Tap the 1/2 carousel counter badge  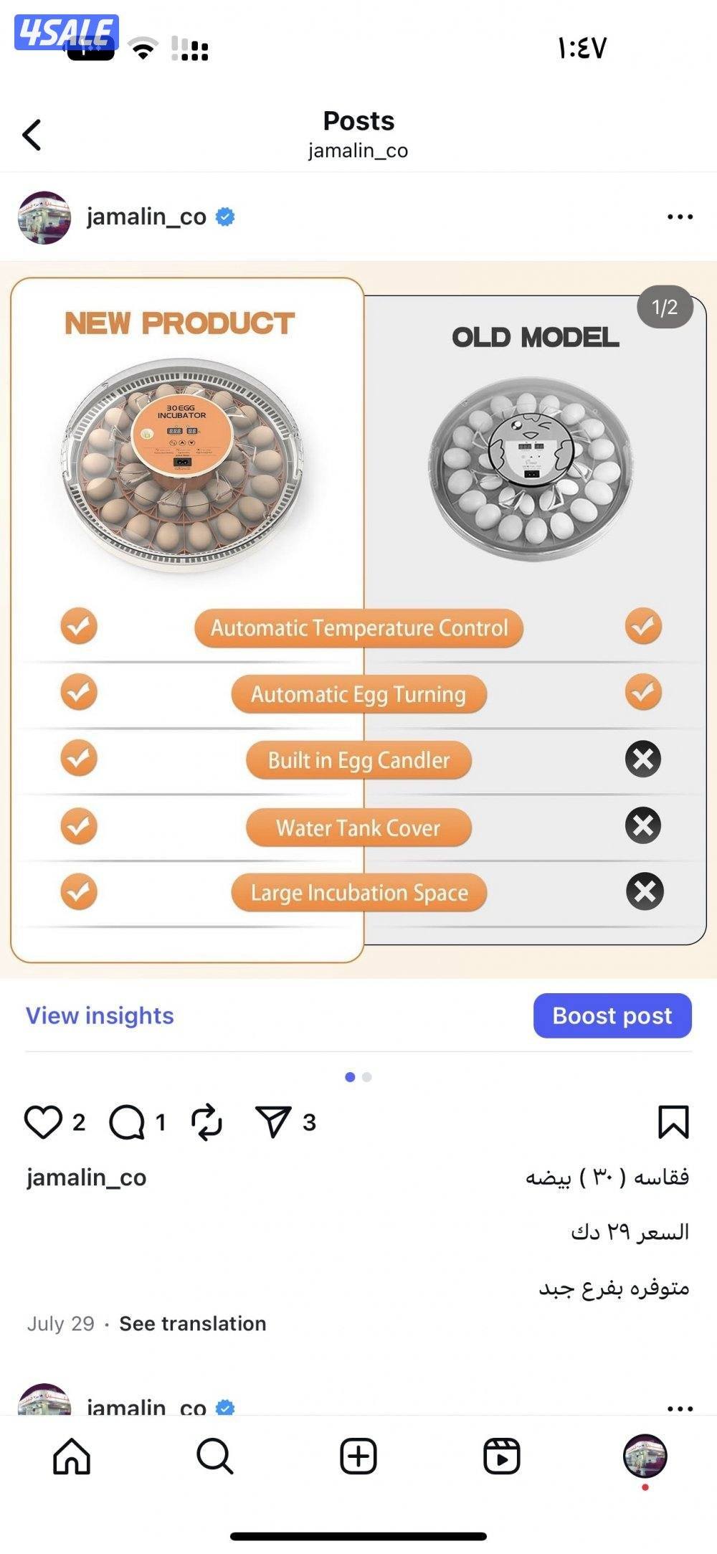click(x=665, y=307)
